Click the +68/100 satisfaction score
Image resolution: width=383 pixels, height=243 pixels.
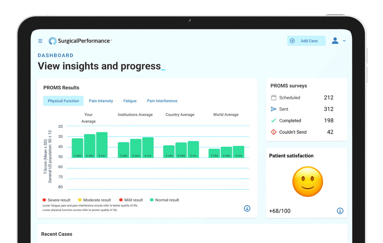[x=280, y=211]
